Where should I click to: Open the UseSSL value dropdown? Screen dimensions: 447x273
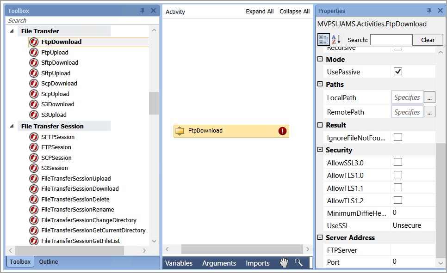pos(413,225)
